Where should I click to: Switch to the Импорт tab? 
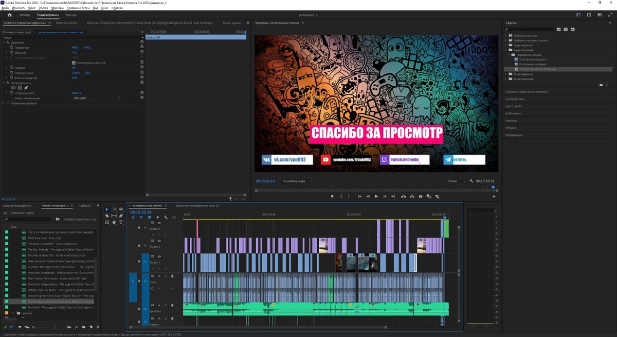pyautogui.click(x=25, y=15)
